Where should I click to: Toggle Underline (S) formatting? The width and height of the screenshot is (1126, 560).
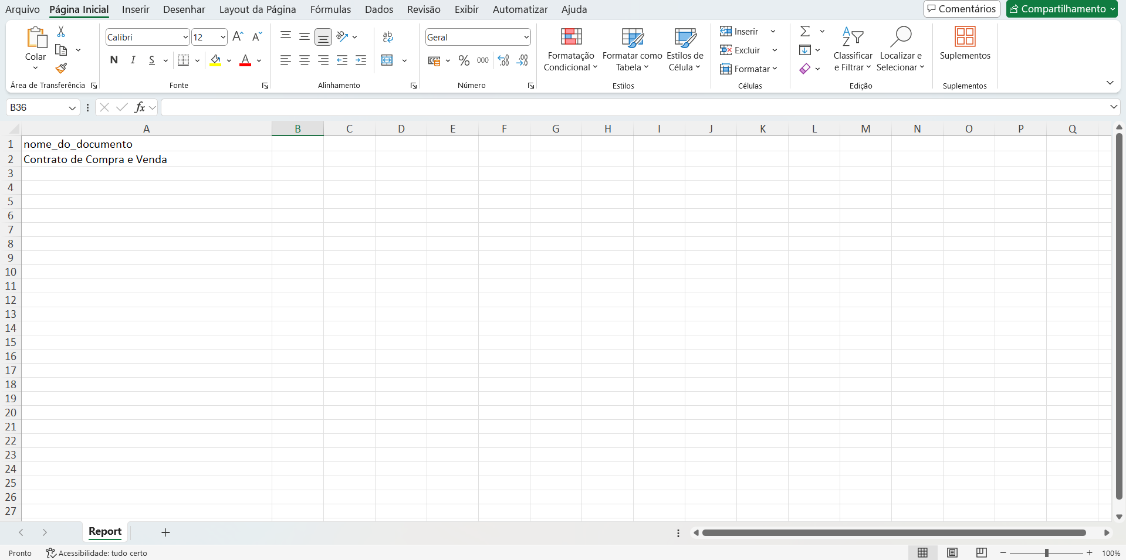(x=152, y=60)
